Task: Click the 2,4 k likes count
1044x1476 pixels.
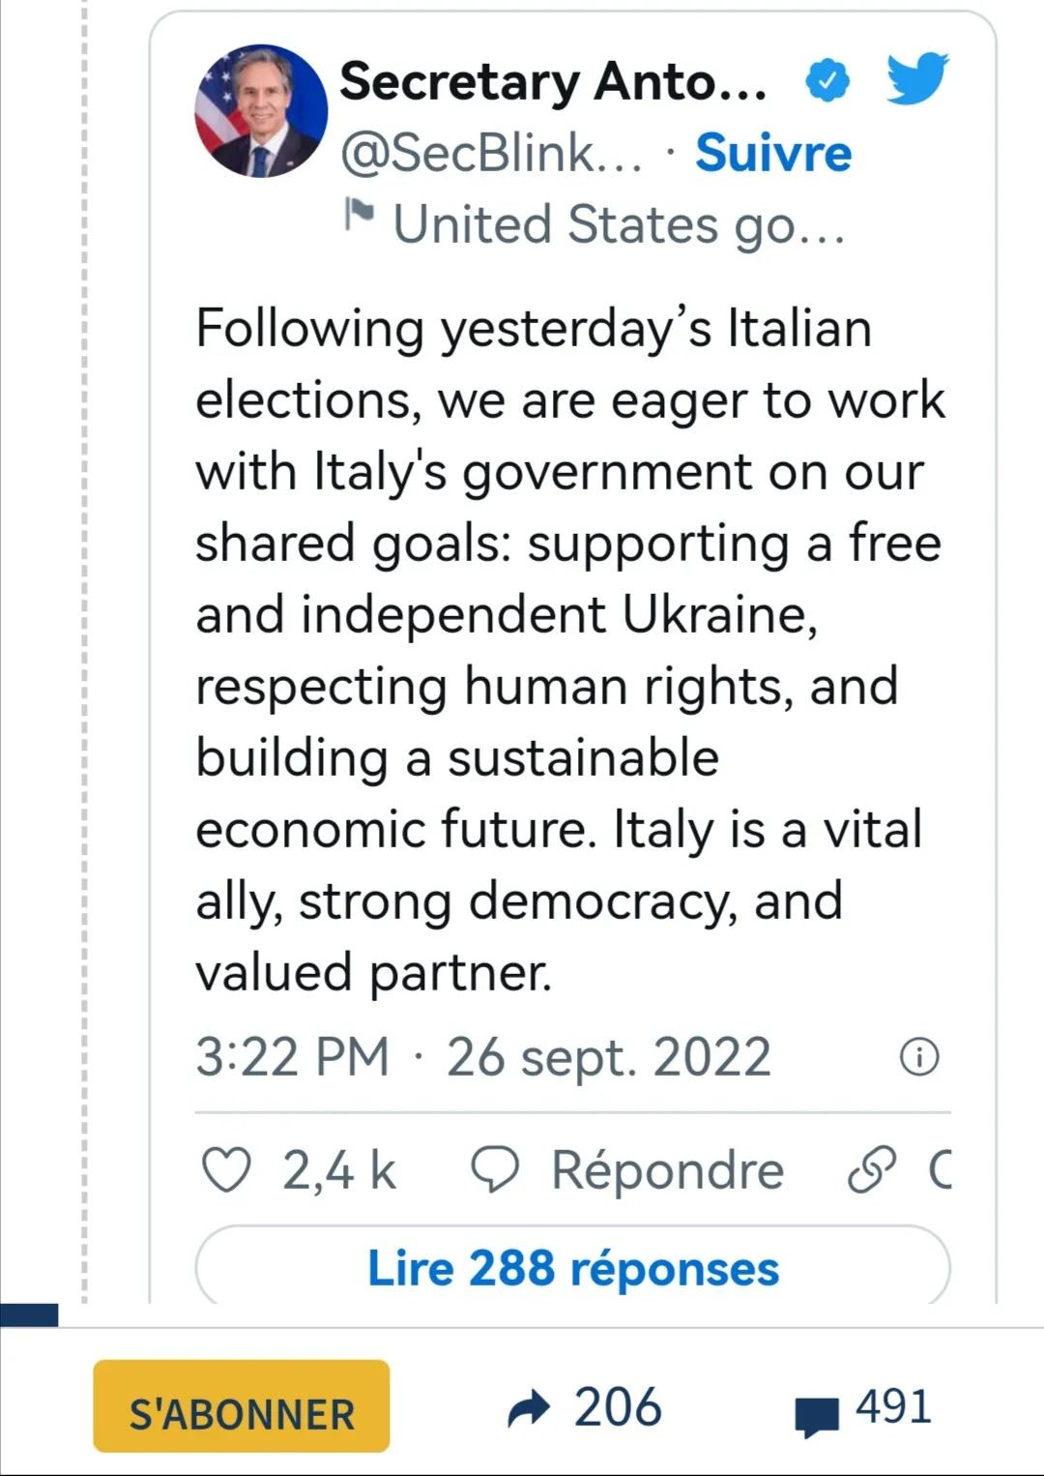Action: 339,1170
